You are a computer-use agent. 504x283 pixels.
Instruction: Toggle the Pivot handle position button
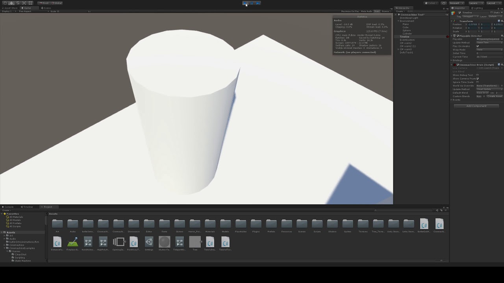coord(44,3)
